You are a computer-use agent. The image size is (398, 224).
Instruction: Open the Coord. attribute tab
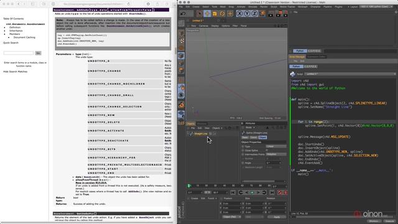254,138
